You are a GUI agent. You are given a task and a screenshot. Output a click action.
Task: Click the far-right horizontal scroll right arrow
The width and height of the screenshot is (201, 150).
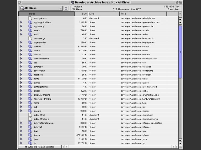[x=177, y=147]
